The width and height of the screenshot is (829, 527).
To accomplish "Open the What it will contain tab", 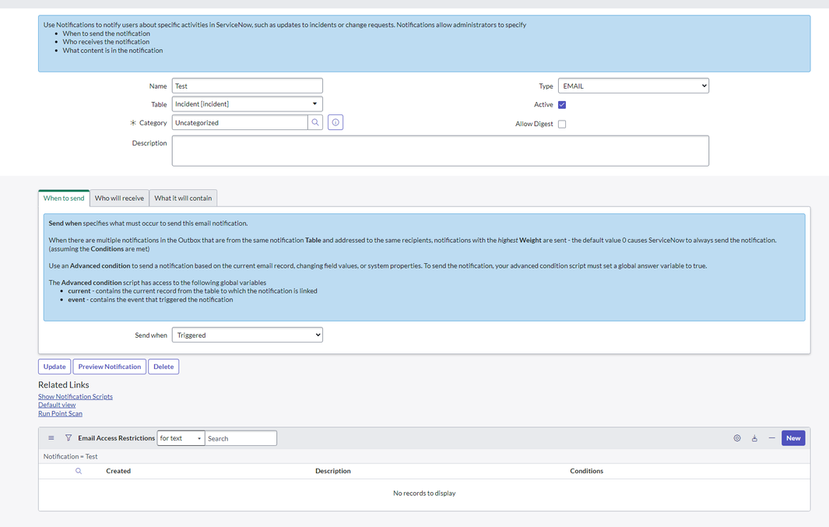I will [x=183, y=199].
